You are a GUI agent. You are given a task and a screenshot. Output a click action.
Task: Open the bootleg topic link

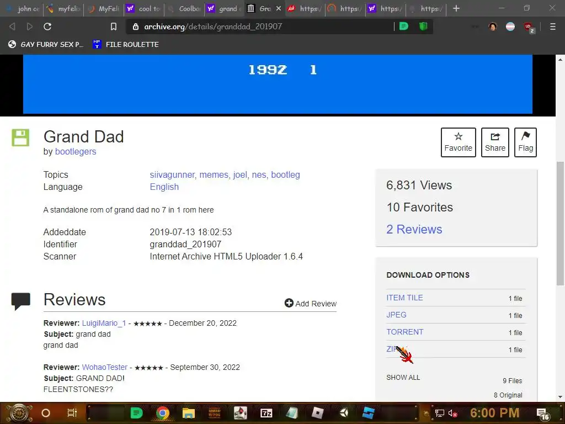pyautogui.click(x=285, y=175)
